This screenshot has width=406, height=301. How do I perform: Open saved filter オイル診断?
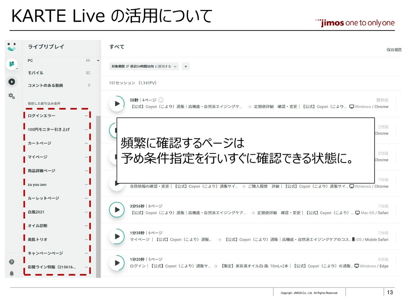point(38,226)
